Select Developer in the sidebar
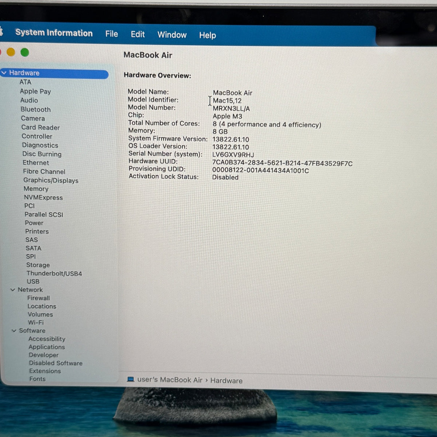 [x=44, y=355]
